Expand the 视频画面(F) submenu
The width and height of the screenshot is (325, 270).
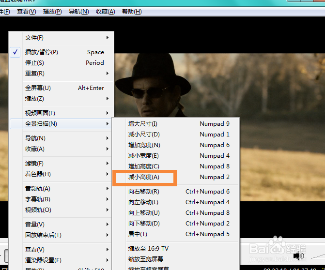(62, 113)
